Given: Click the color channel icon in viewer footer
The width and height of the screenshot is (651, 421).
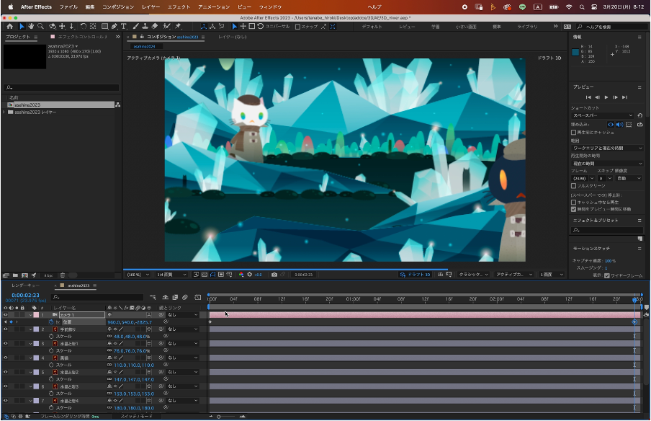Looking at the screenshot, I should click(241, 275).
